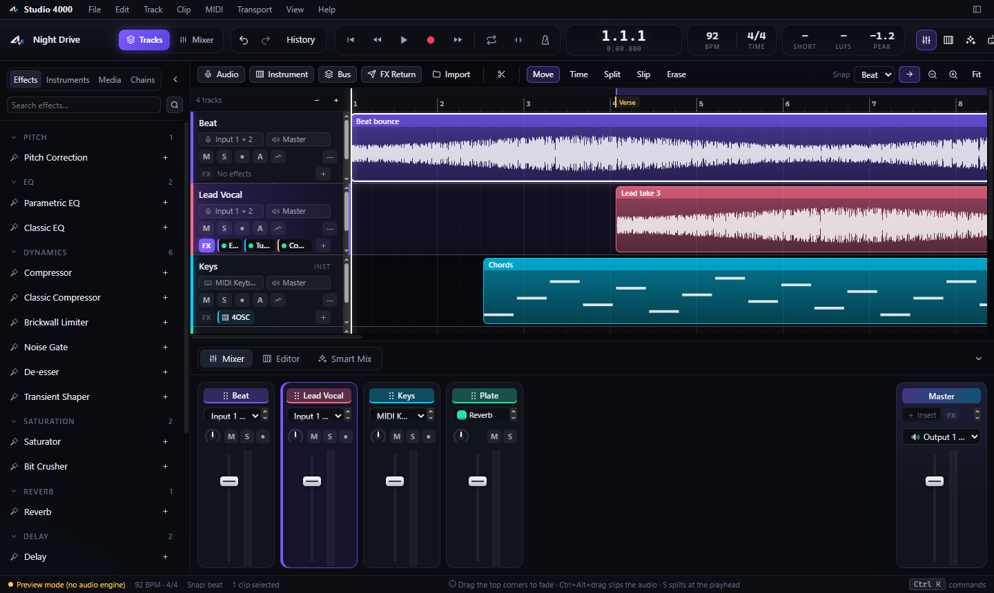Add Compressor with its plus icon

(165, 273)
